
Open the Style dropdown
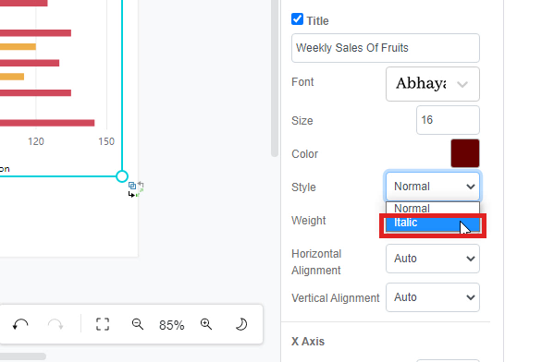pos(433,187)
